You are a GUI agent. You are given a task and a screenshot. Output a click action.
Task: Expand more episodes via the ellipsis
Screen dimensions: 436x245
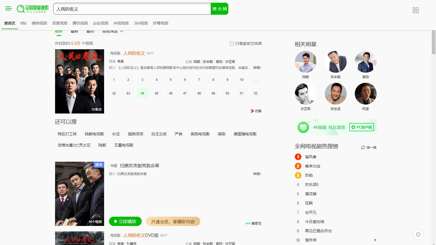pos(256,80)
